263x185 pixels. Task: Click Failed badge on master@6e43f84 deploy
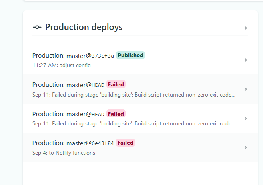pos(126,143)
